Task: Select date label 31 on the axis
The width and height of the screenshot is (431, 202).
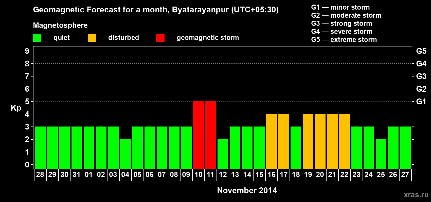Action: tap(77, 174)
